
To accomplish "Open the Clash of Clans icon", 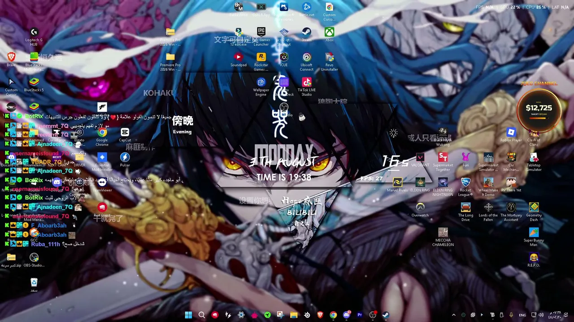I will click(x=534, y=137).
